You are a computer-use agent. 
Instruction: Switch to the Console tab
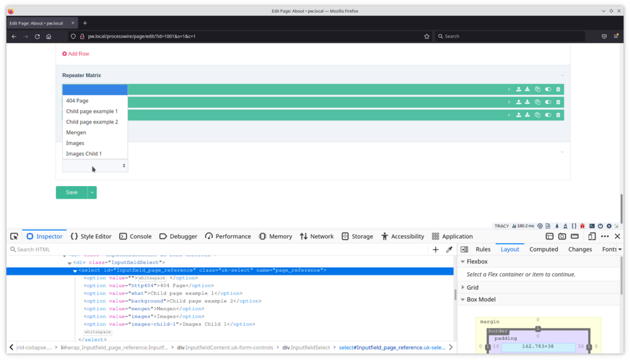click(x=135, y=236)
